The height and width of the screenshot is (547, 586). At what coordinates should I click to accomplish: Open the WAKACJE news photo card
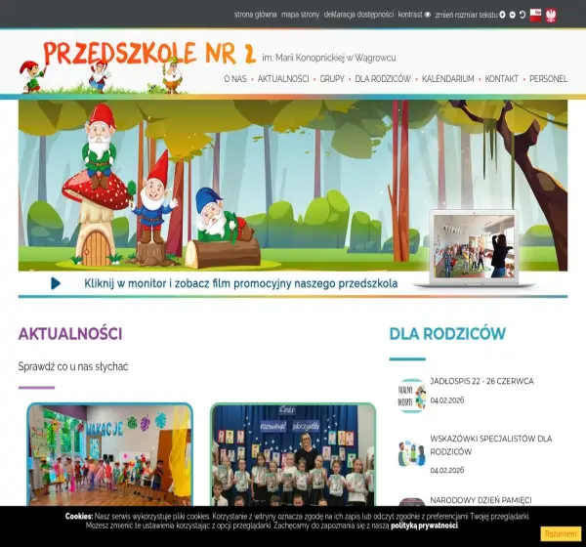[109, 454]
